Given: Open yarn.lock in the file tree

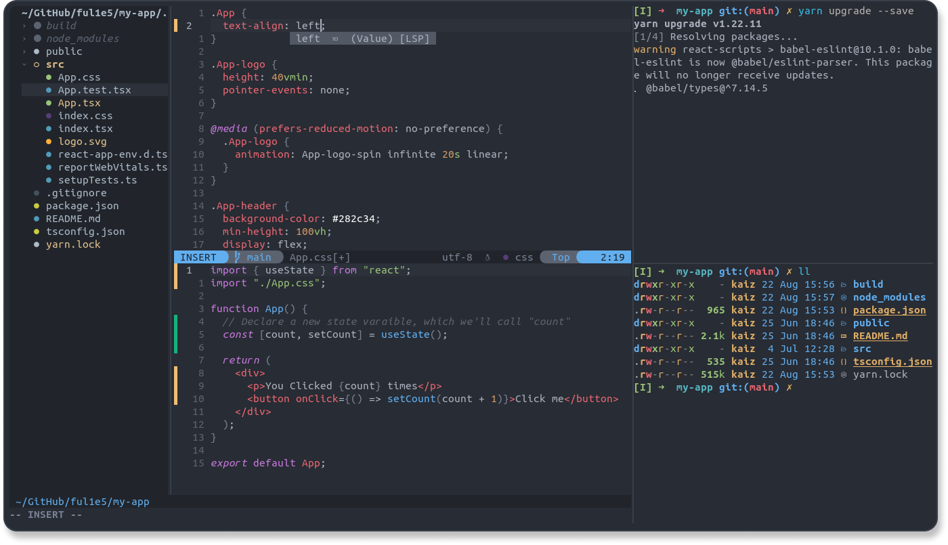Looking at the screenshot, I should click(73, 244).
